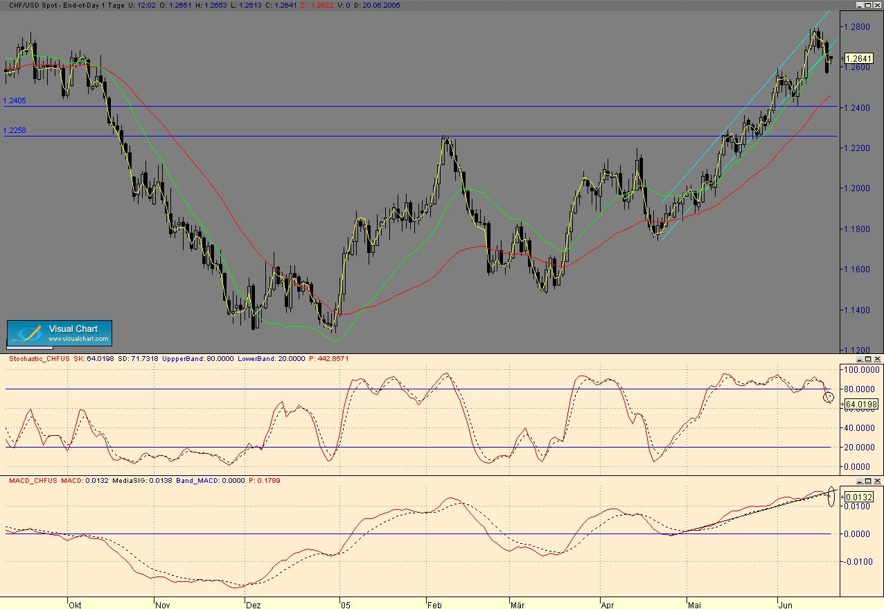
Task: Select the 1.2405 horizontal line label
Action: click(x=15, y=100)
